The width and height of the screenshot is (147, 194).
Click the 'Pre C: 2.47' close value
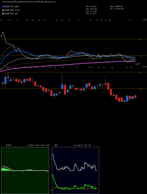91,14
